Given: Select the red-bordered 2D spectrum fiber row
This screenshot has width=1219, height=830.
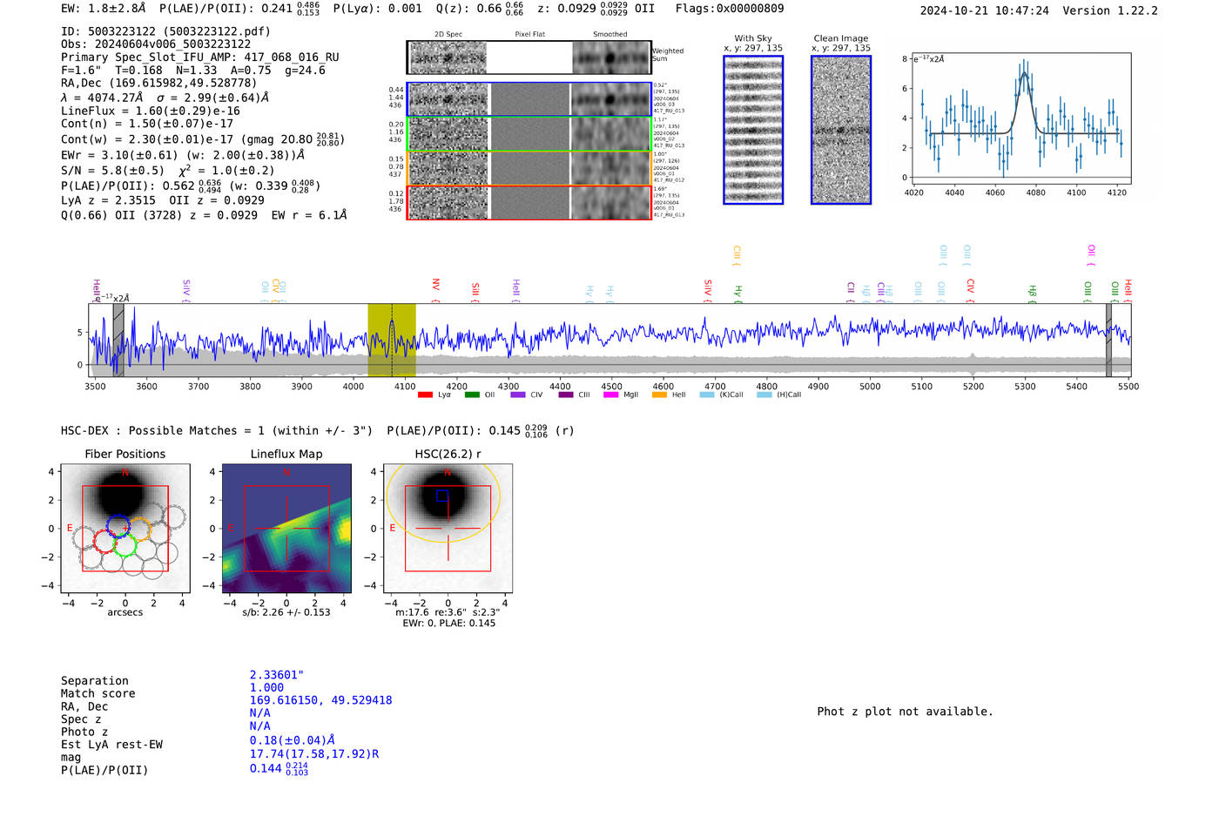Looking at the screenshot, I should 529,202.
